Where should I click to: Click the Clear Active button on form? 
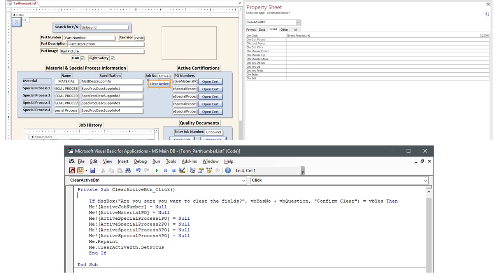click(x=159, y=84)
